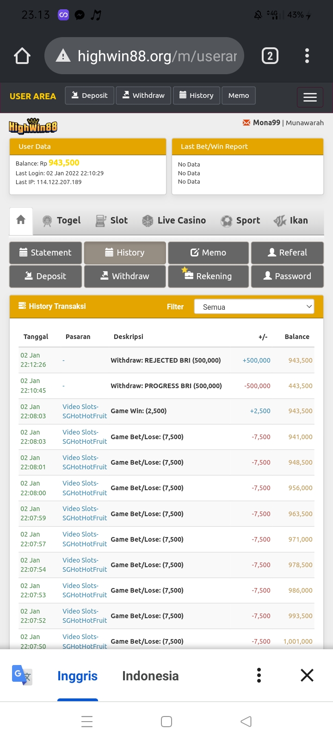Switch translation language to Indonesia
Image resolution: width=333 pixels, height=742 pixels.
point(150,676)
